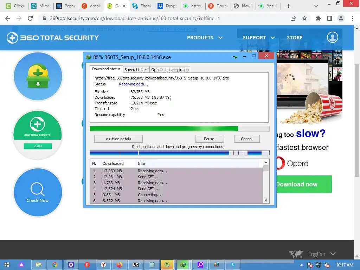The image size is (360, 270).
Task: Open Firefox from the taskbar
Action: click(x=120, y=265)
